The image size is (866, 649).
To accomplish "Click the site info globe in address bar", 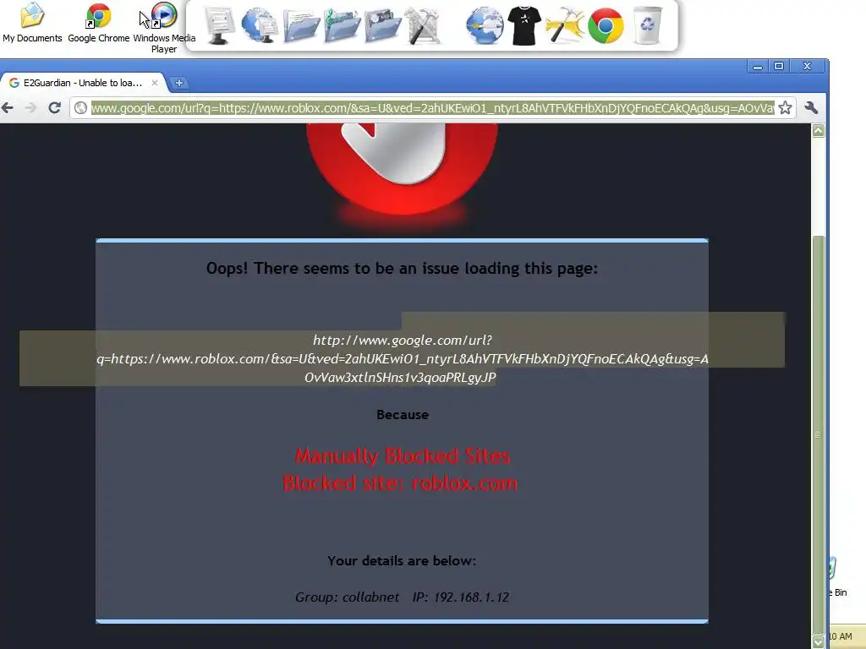I will point(80,107).
